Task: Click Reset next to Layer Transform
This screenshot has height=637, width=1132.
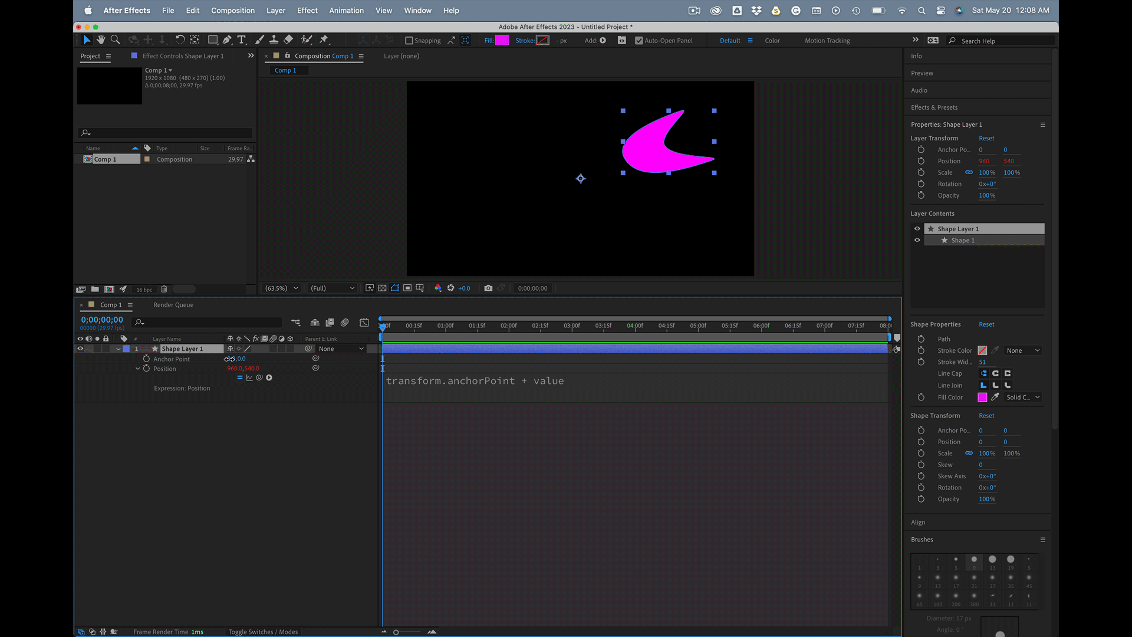Action: tap(986, 139)
